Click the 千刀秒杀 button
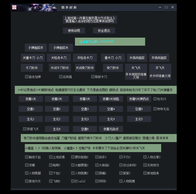The width and height of the screenshot is (196, 194). tap(32, 68)
